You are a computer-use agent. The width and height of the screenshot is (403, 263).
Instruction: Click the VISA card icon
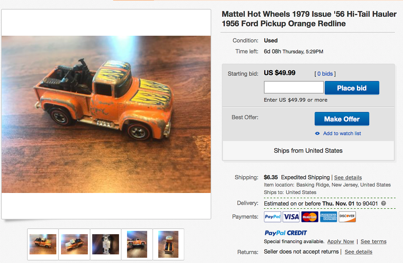[x=291, y=217]
